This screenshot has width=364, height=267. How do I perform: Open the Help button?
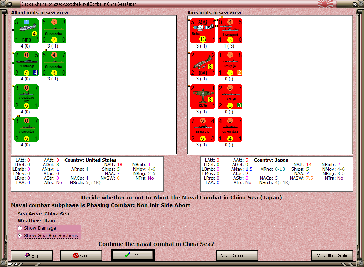pyautogui.click(x=32, y=256)
